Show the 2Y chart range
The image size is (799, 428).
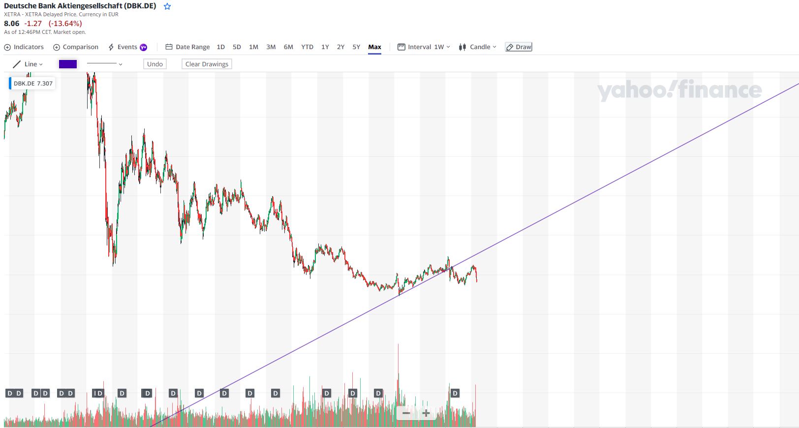pyautogui.click(x=340, y=47)
